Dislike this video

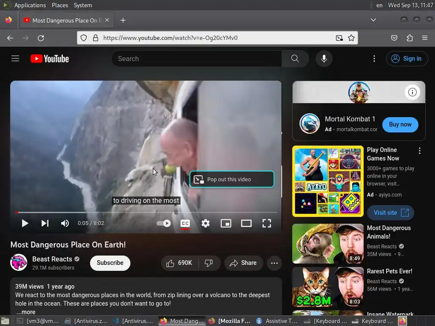209,263
